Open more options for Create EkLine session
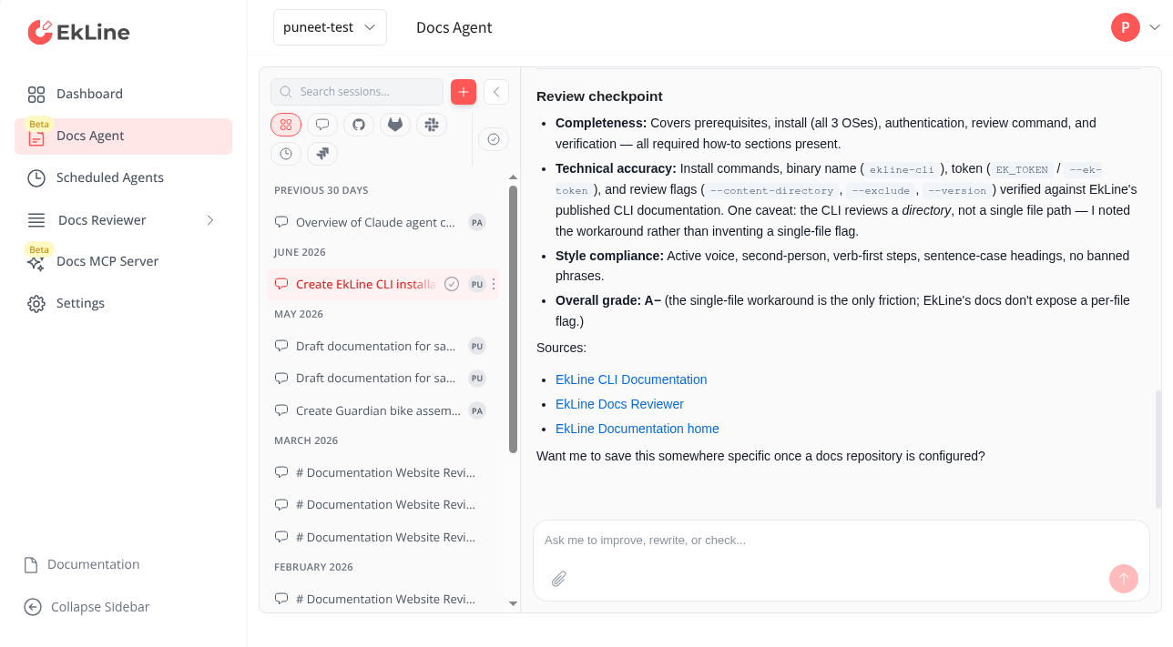1173x647 pixels. [494, 284]
